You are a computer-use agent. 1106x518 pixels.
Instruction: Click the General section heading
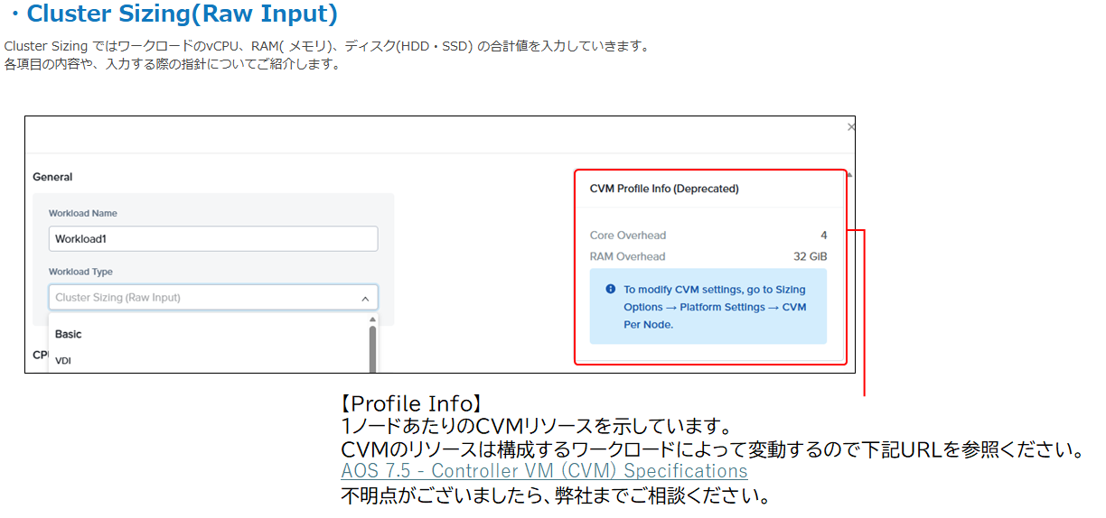52,177
